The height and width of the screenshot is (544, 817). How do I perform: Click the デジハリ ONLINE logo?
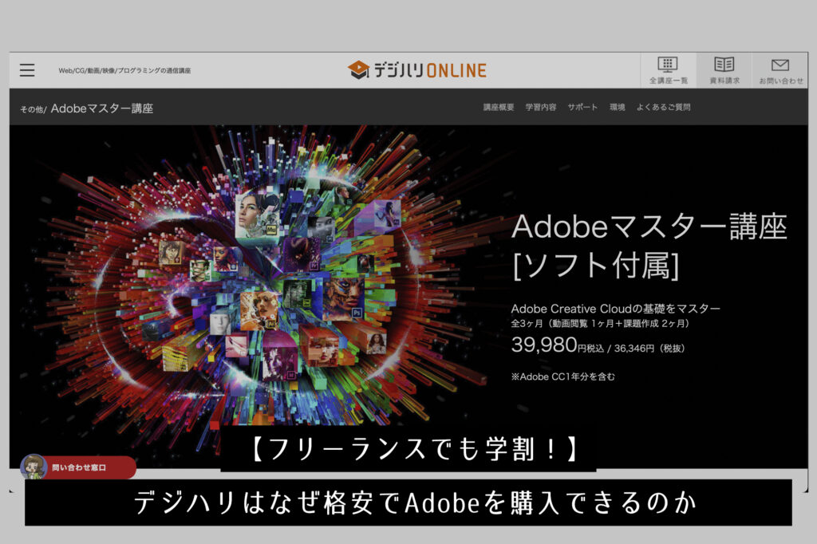pos(416,70)
